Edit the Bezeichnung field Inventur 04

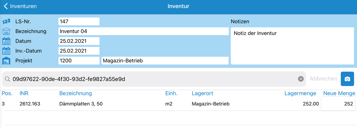pyautogui.click(x=143, y=31)
